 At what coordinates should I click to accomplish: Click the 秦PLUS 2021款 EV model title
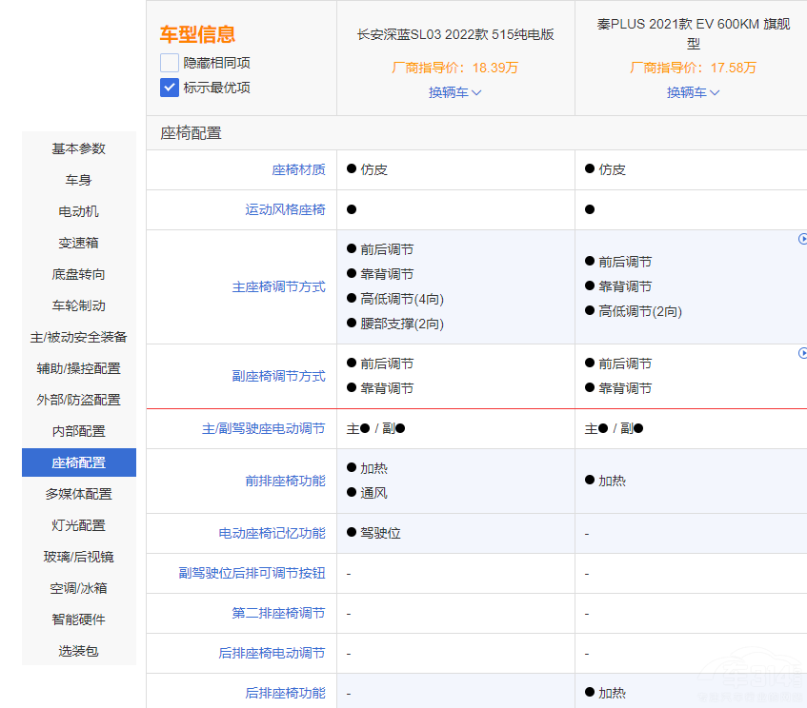point(693,33)
